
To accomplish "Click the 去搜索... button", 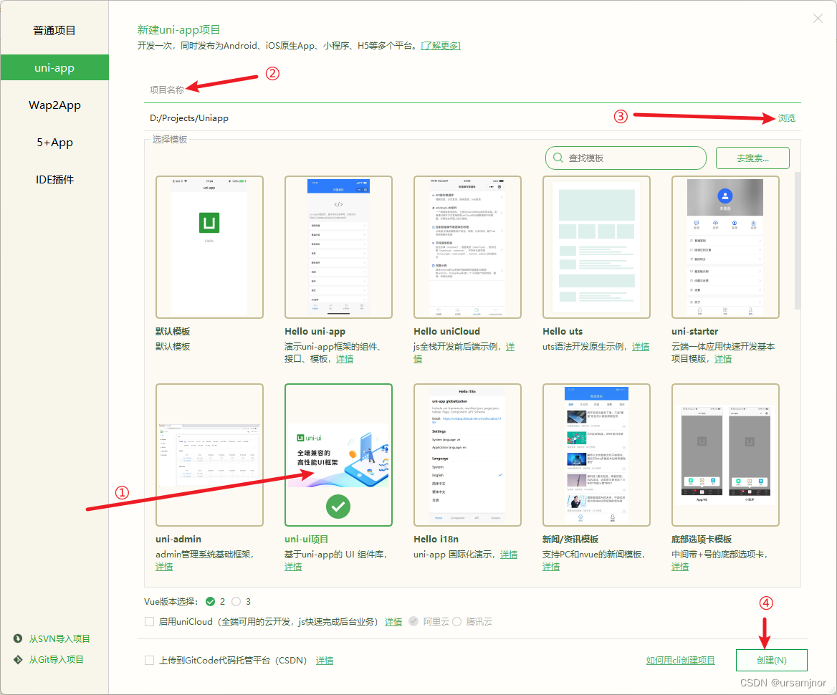I will 752,158.
